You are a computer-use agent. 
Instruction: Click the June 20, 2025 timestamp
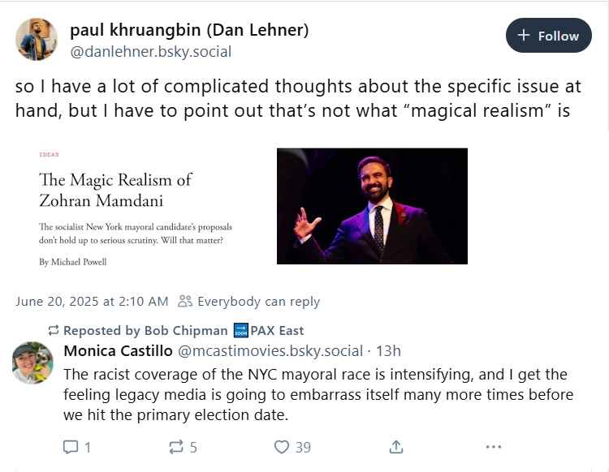(92, 302)
